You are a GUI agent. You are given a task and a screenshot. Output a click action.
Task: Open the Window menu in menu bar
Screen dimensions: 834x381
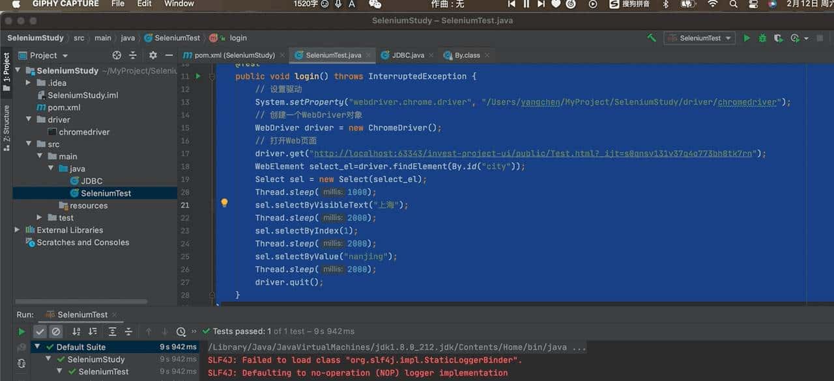(178, 4)
